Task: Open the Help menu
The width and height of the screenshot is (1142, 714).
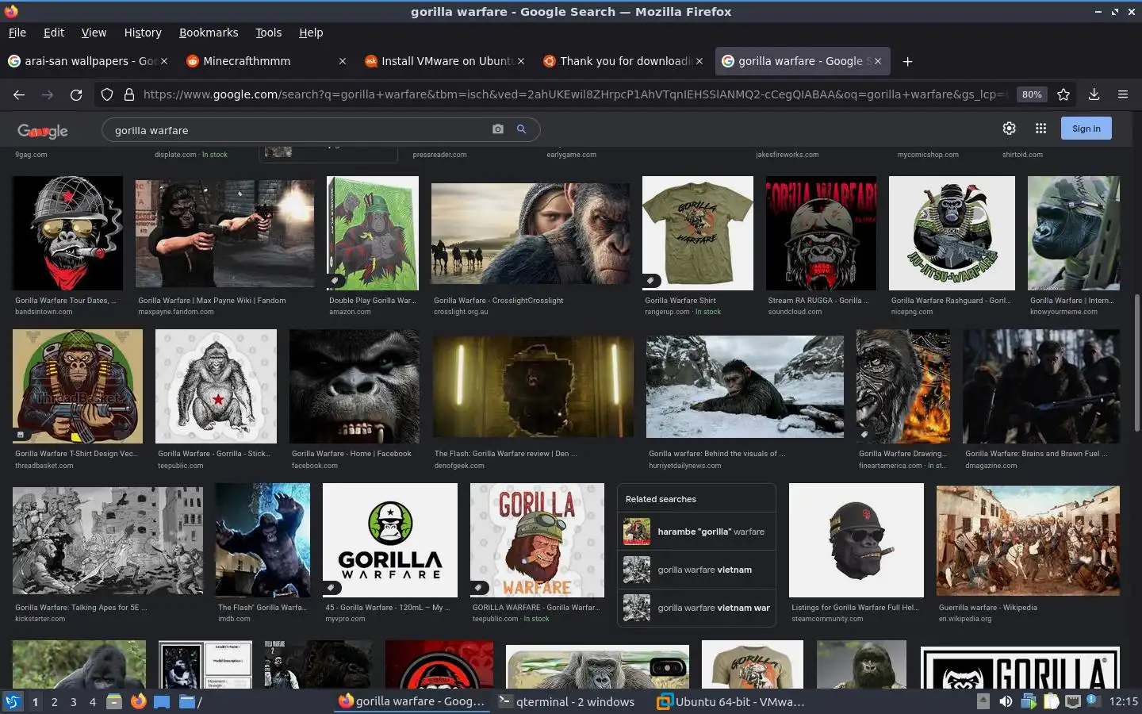Action: (x=311, y=33)
